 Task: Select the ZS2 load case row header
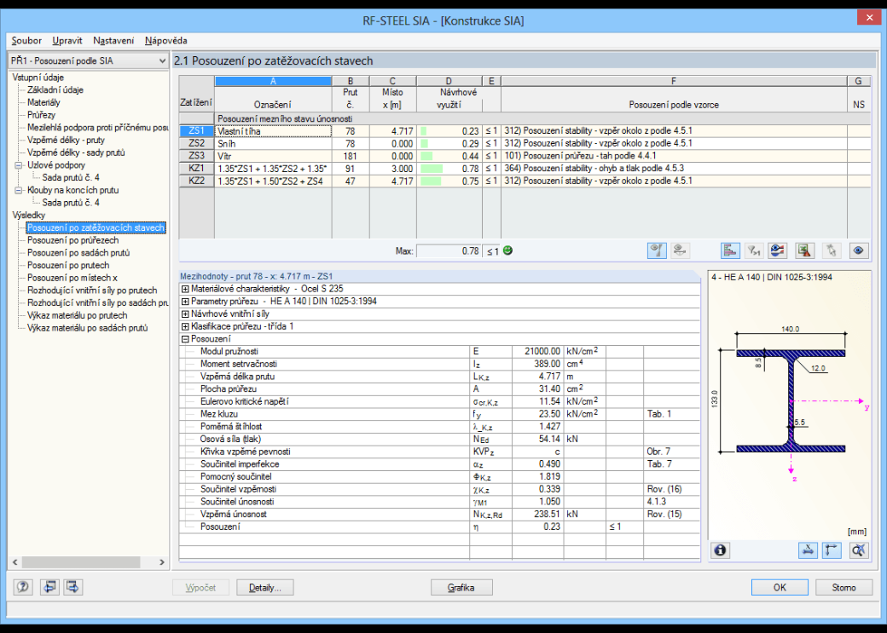click(196, 144)
